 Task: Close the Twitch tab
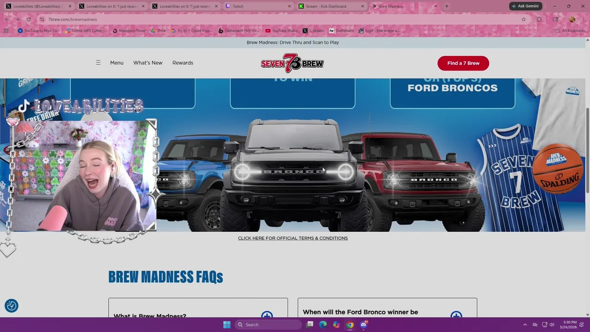(289, 6)
